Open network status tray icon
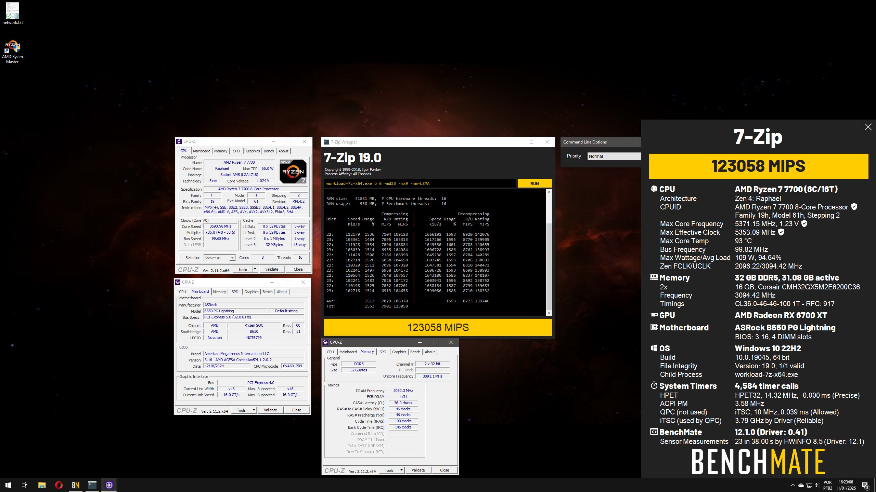This screenshot has width=876, height=492. [x=809, y=485]
